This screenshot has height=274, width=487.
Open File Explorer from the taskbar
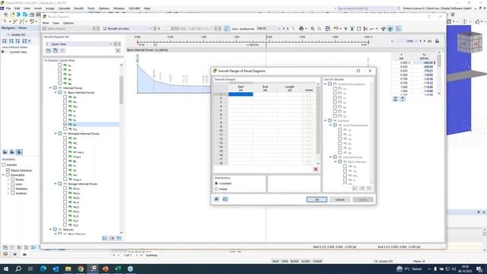[68, 269]
